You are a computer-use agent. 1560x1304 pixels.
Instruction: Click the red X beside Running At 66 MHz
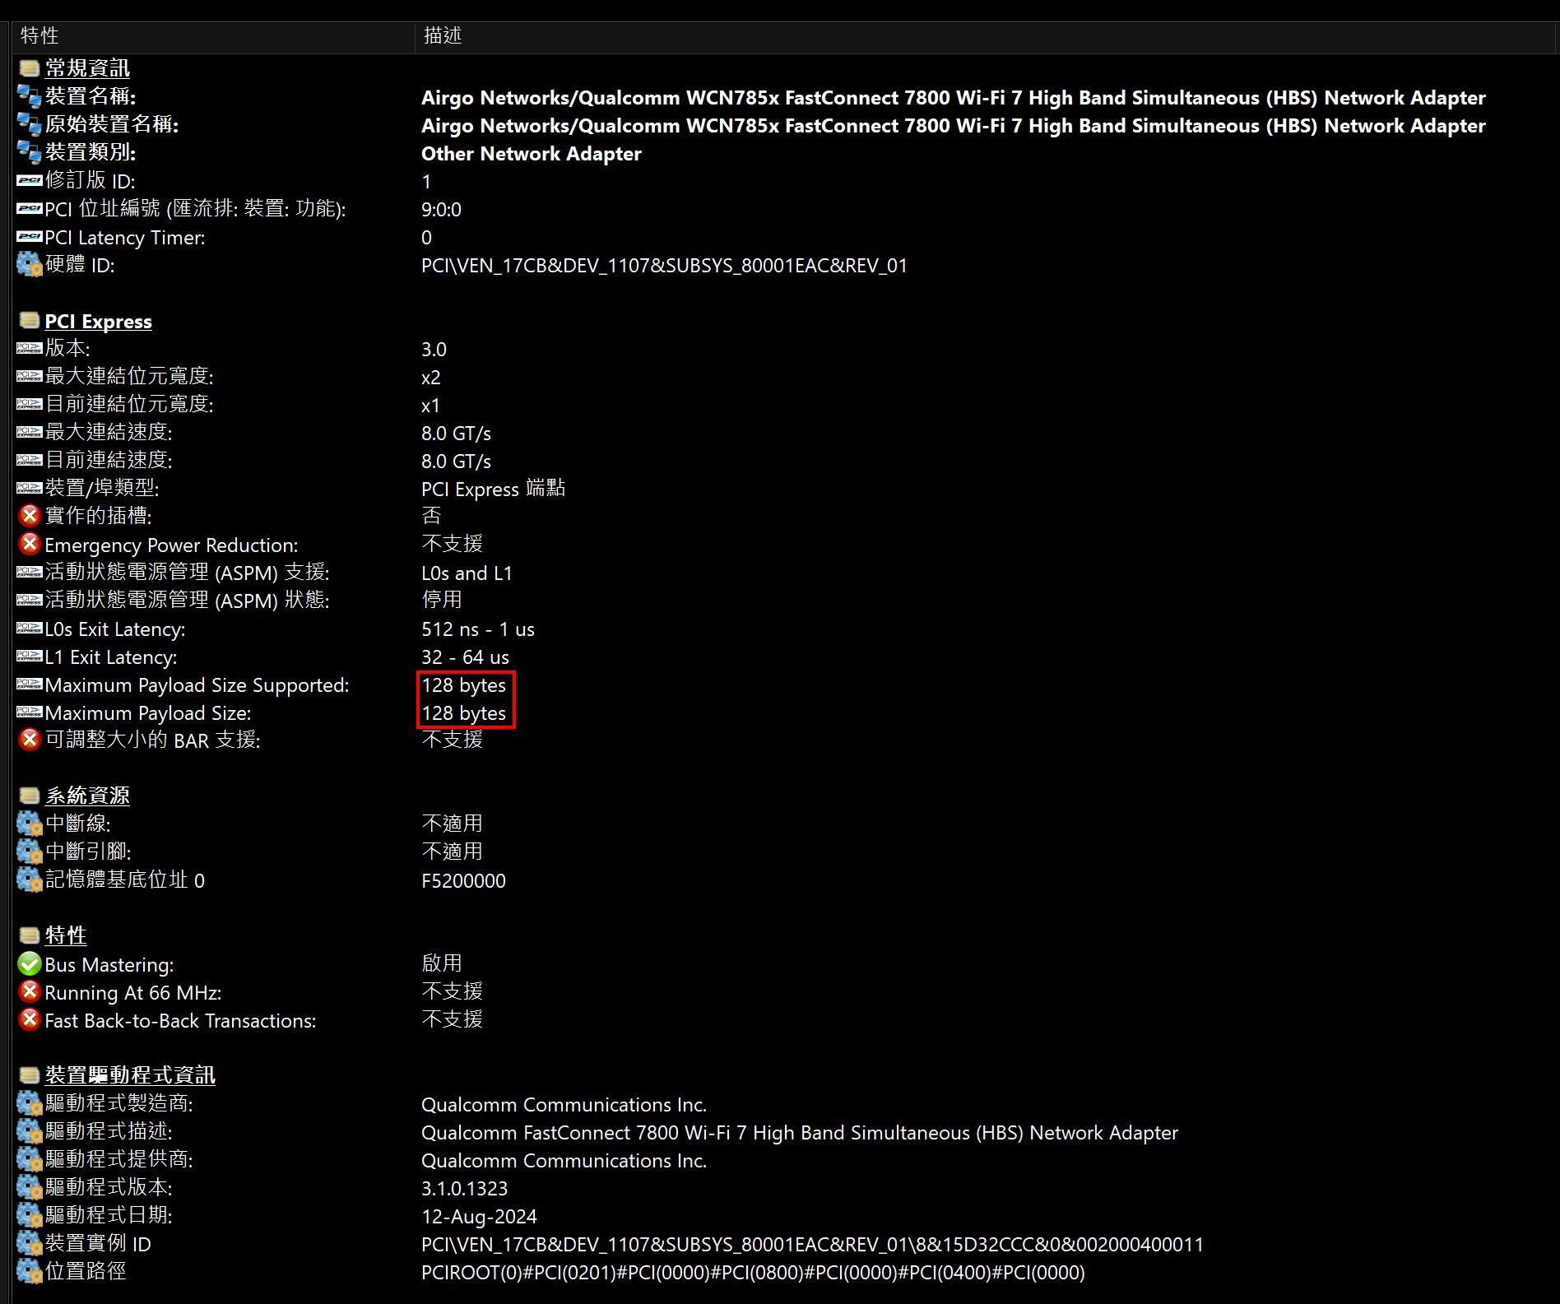29,992
